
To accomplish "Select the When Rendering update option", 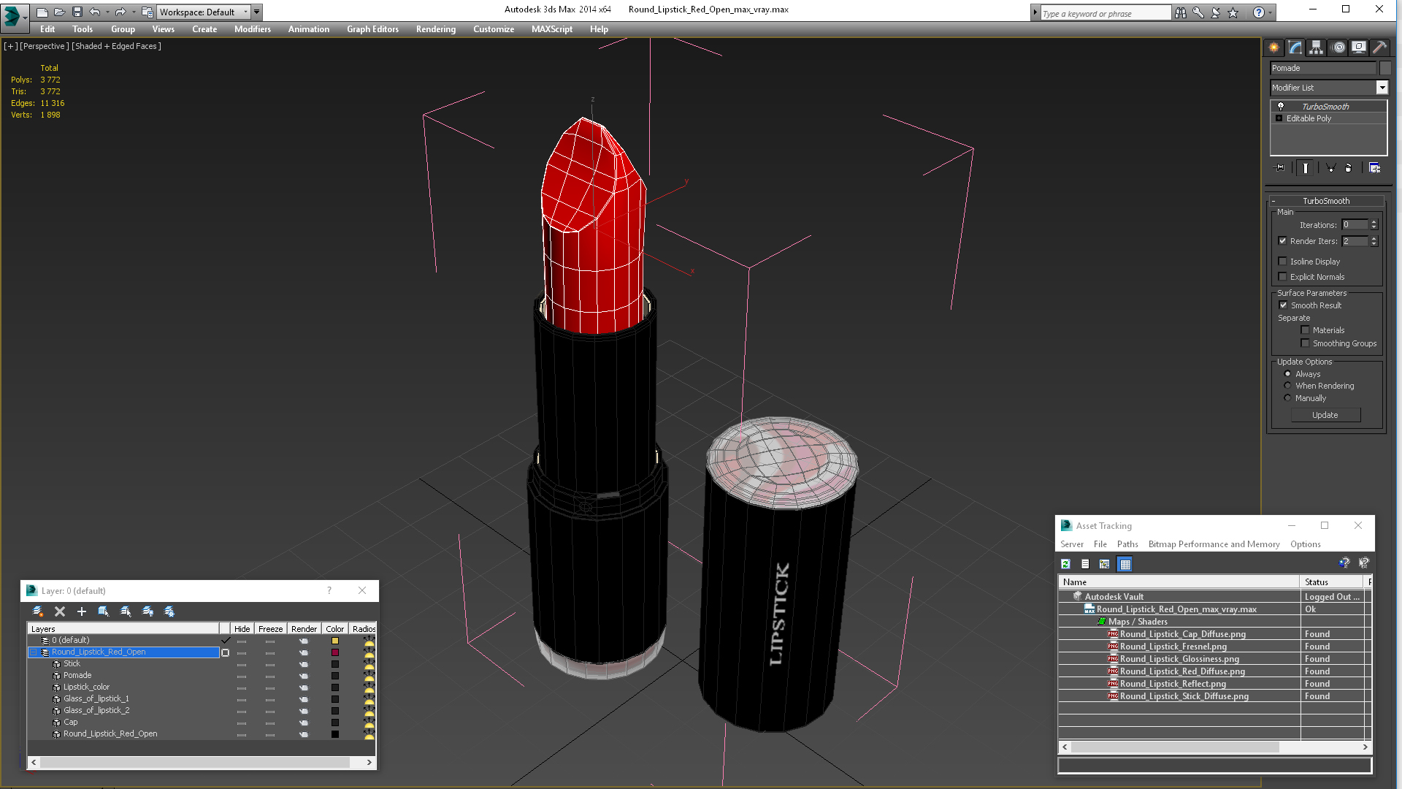I will (x=1287, y=386).
